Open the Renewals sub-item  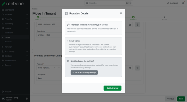click(x=8, y=42)
